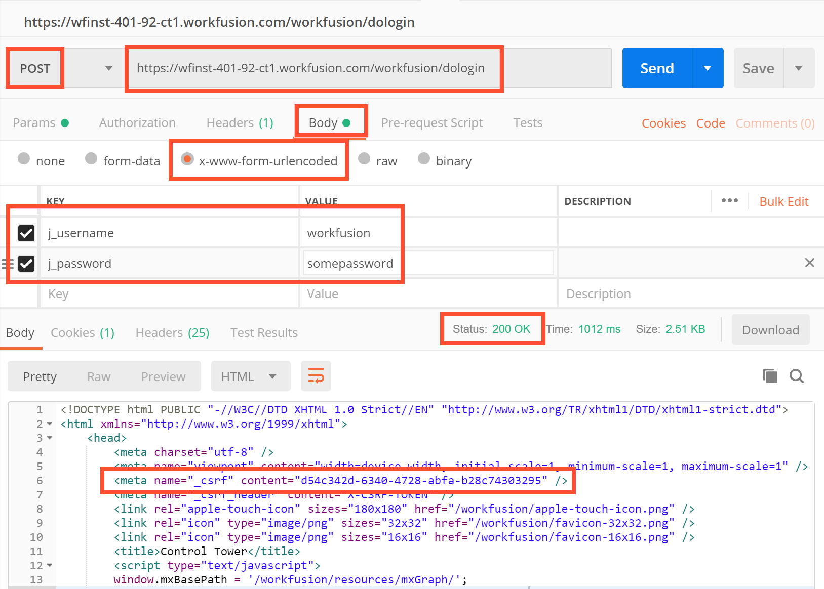Image resolution: width=824 pixels, height=589 pixels.
Task: Click the somepassword value field
Action: point(428,263)
